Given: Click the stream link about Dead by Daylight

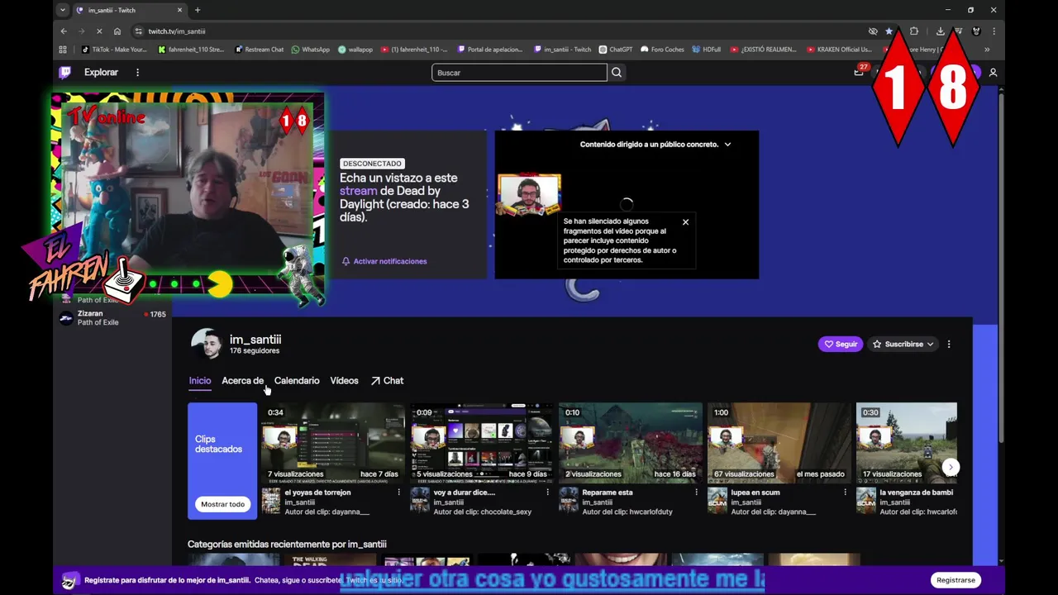Looking at the screenshot, I should (x=358, y=191).
